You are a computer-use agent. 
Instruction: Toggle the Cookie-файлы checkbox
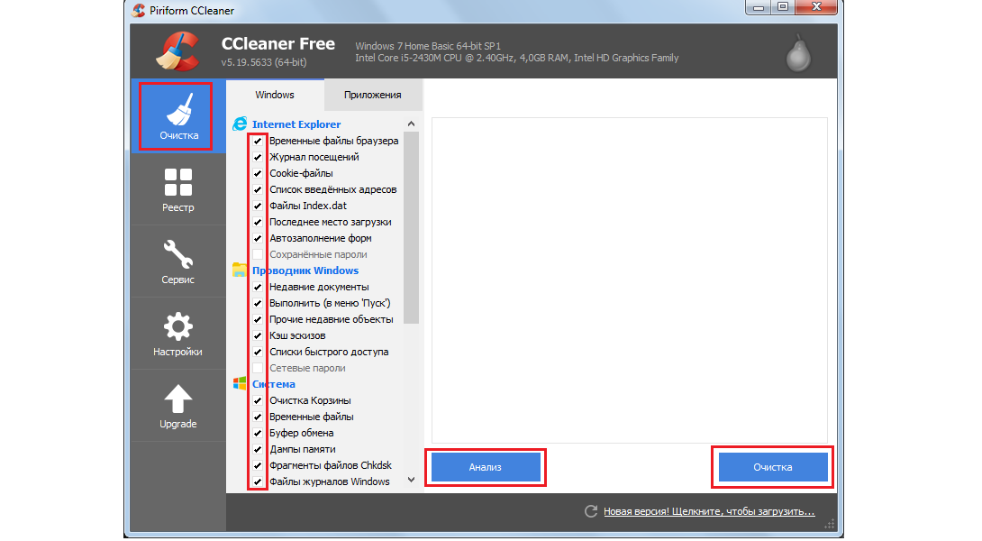(258, 174)
